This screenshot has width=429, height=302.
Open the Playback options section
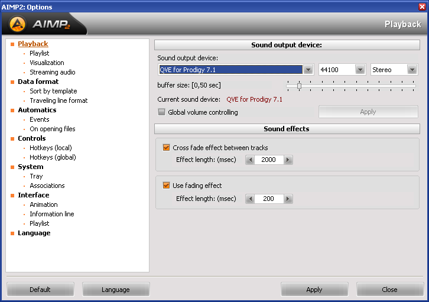click(x=33, y=44)
